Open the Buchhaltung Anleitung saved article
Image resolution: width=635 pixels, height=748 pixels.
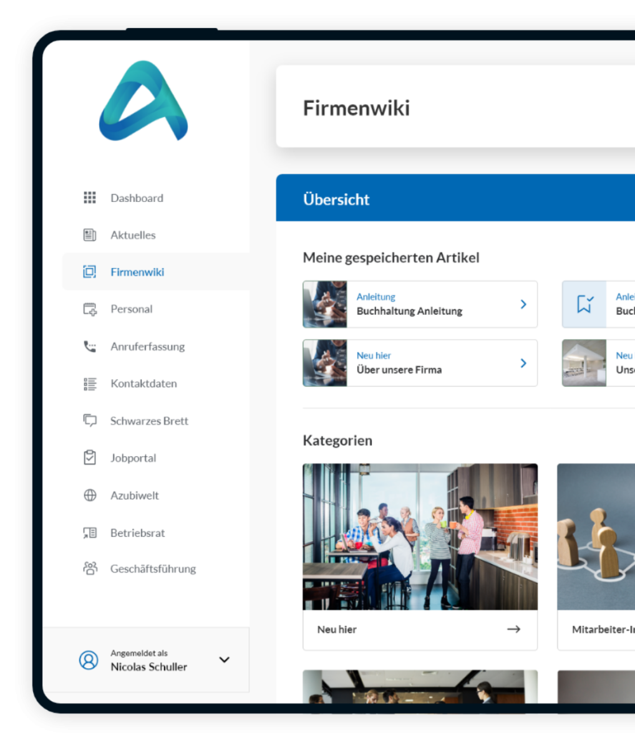click(x=420, y=304)
